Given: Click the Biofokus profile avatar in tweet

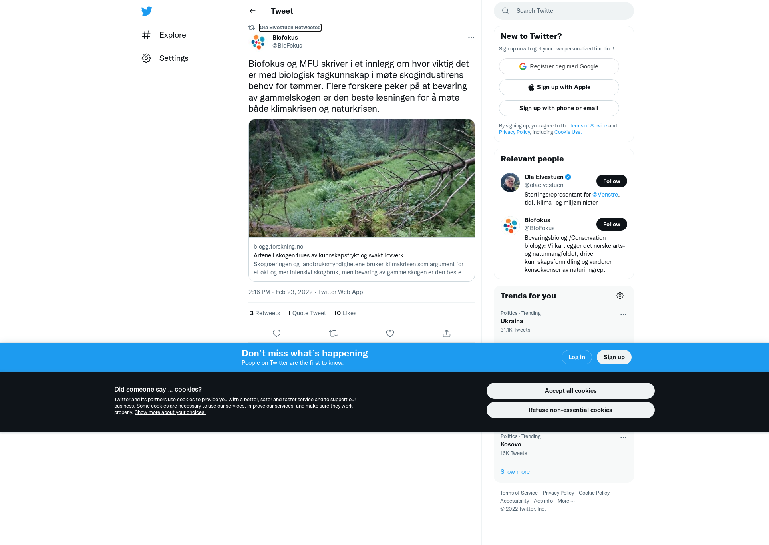Looking at the screenshot, I should (258, 42).
